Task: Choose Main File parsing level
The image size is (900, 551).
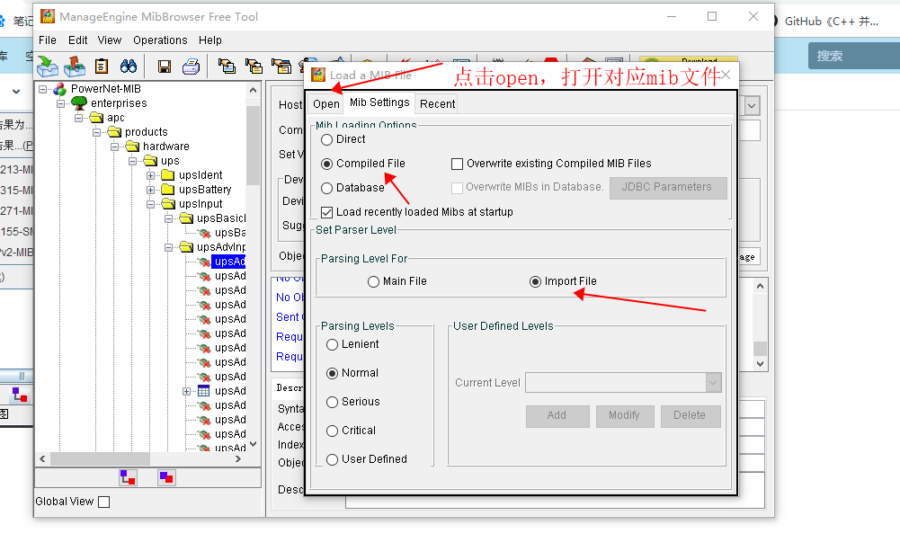Action: click(x=374, y=282)
